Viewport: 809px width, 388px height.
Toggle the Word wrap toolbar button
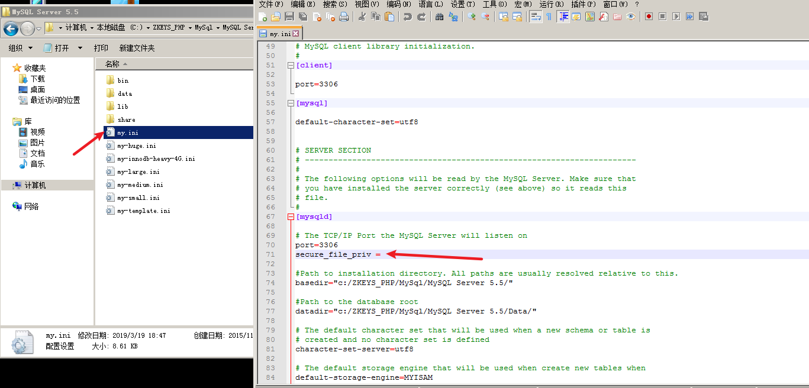[536, 17]
